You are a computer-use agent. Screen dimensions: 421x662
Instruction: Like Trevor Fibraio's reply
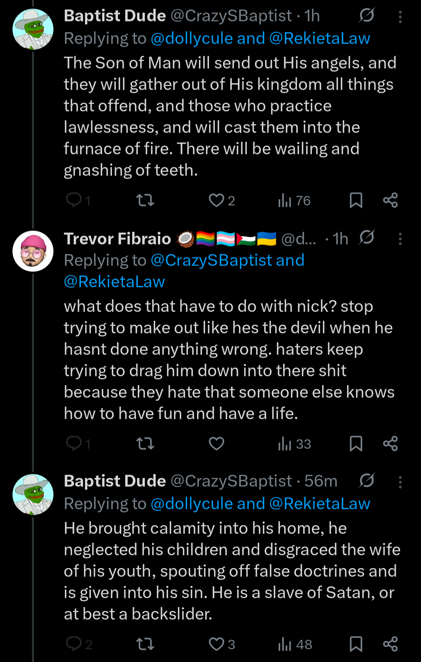tap(216, 444)
